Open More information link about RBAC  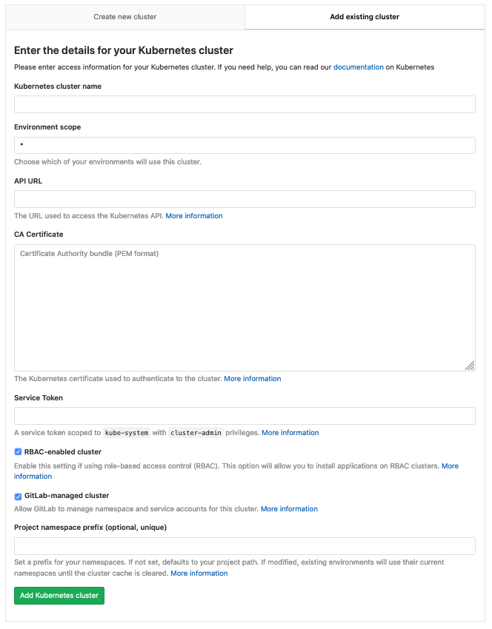[x=450, y=466]
